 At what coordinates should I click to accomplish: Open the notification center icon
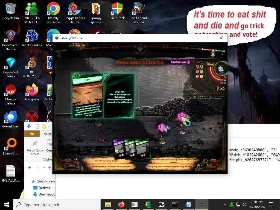(x=271, y=205)
